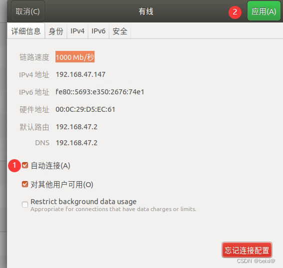Click the 有线 dialog title

pyautogui.click(x=146, y=11)
